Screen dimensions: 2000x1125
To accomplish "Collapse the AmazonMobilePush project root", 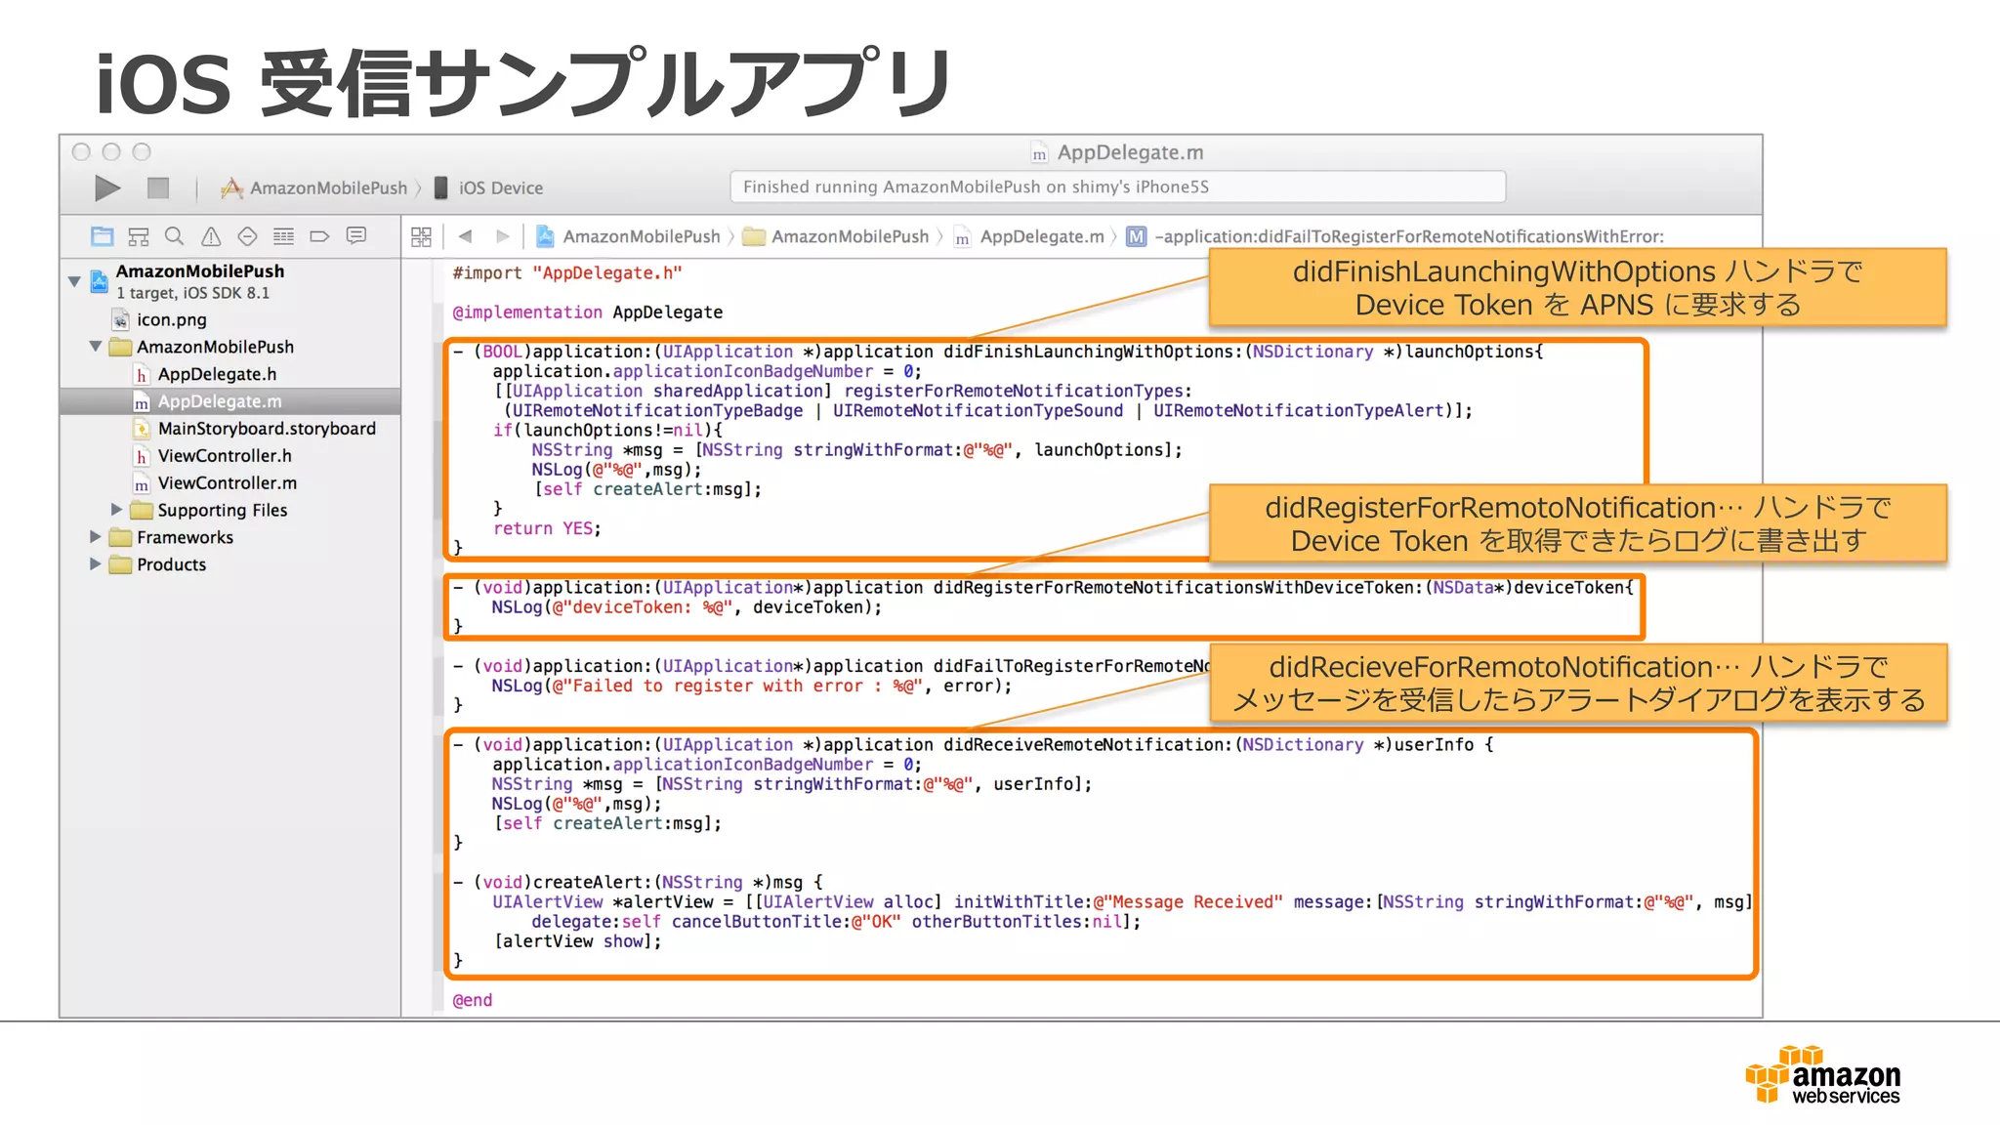I will (x=74, y=281).
